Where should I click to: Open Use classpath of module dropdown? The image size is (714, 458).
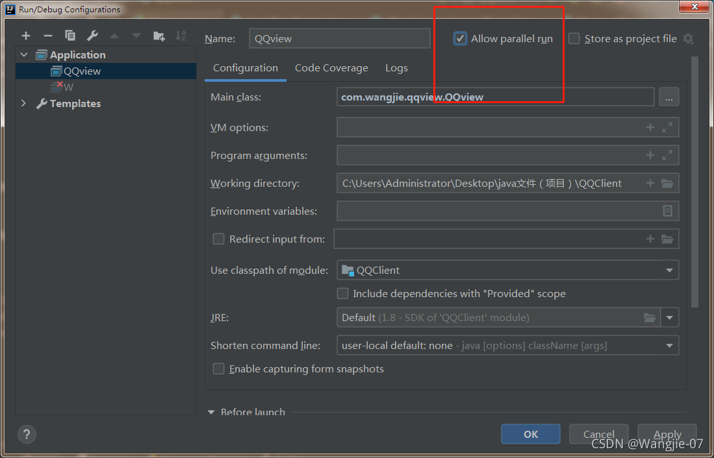point(669,270)
